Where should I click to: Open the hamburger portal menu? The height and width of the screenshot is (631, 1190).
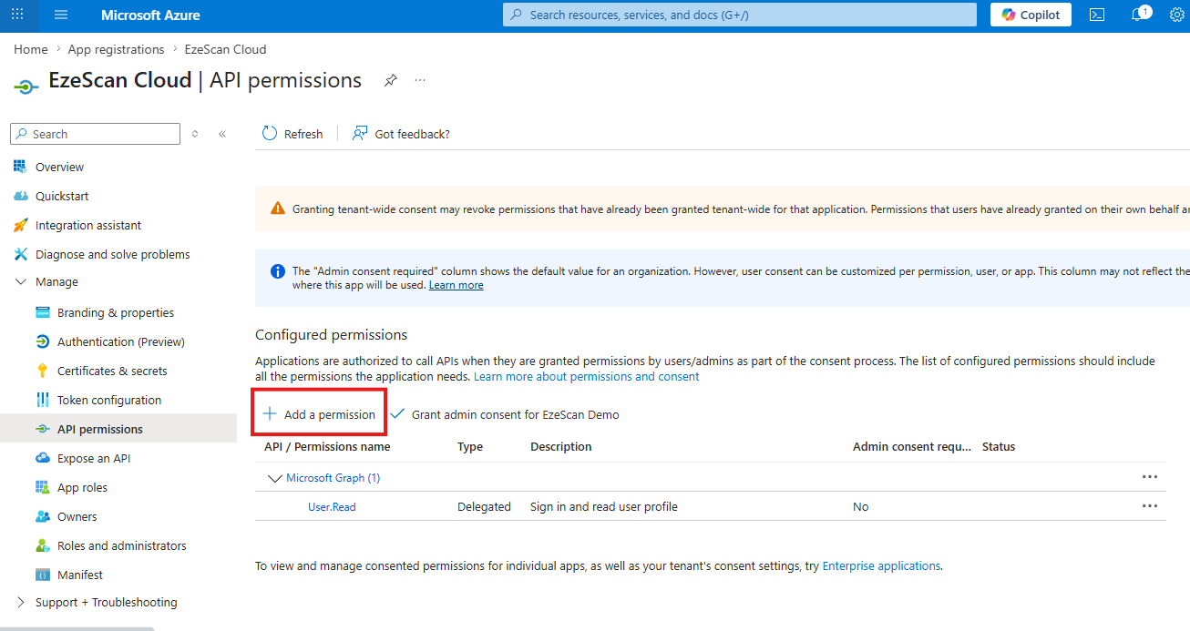(61, 15)
